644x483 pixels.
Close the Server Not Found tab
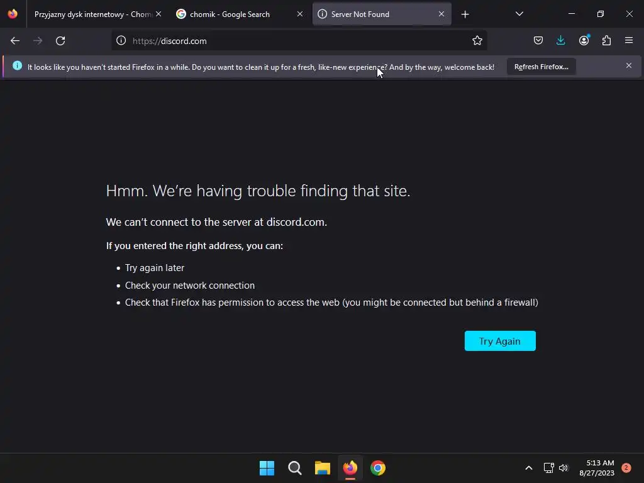pos(441,14)
